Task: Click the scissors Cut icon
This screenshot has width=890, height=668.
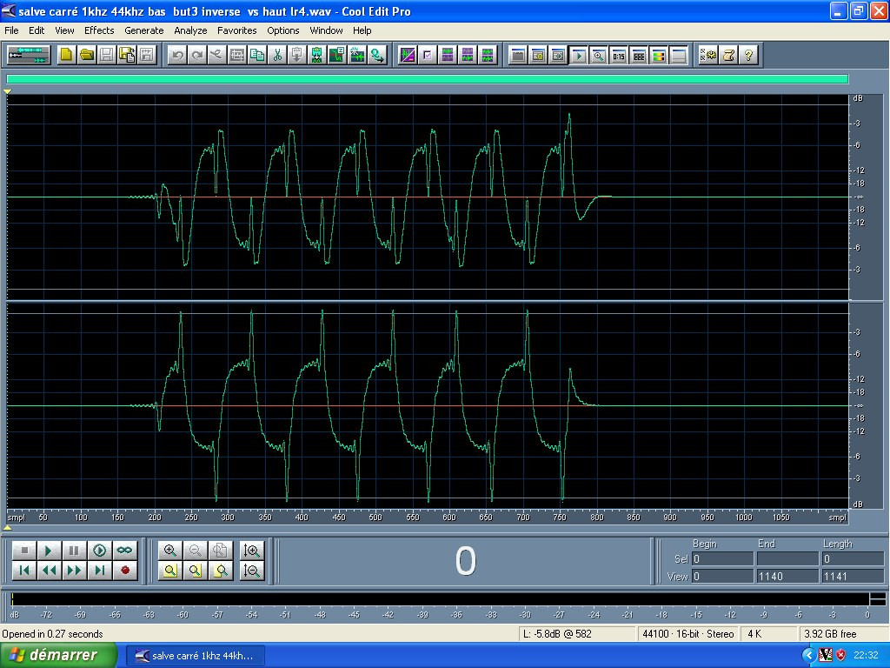Action: (277, 55)
